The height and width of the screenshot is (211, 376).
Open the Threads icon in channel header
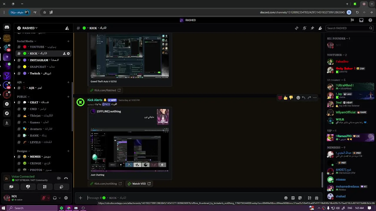pyautogui.click(x=297, y=28)
